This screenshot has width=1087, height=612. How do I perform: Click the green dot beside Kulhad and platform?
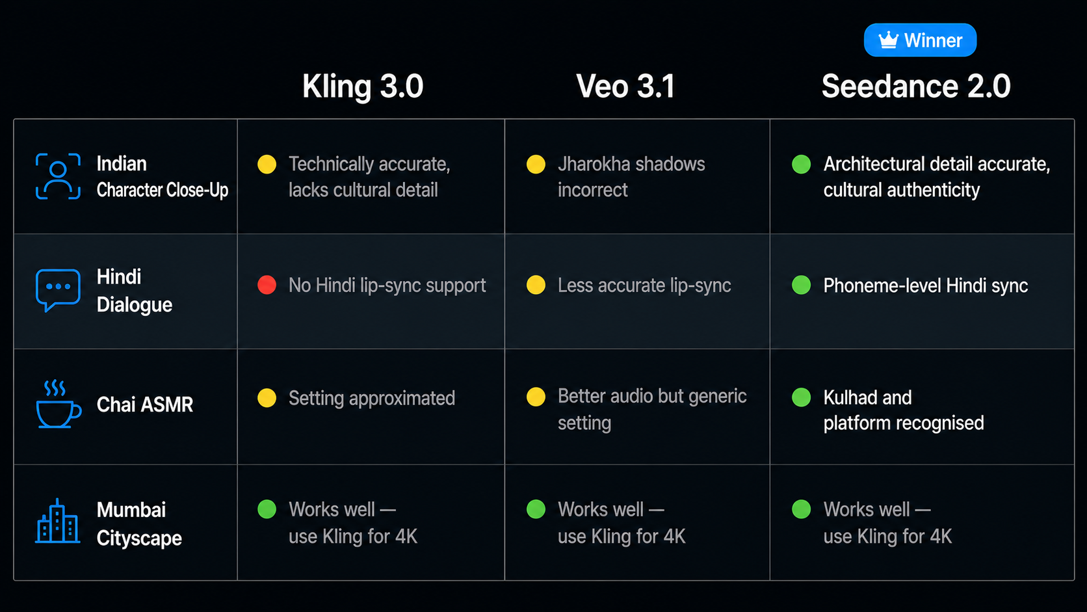pos(801,397)
